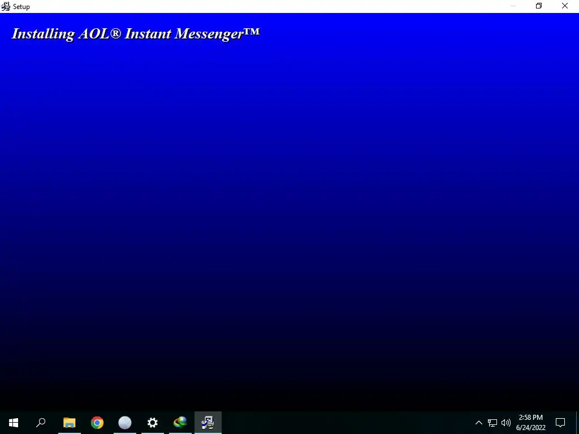Select the Setup installer taskbar icon
This screenshot has width=579, height=434.
pyautogui.click(x=208, y=423)
